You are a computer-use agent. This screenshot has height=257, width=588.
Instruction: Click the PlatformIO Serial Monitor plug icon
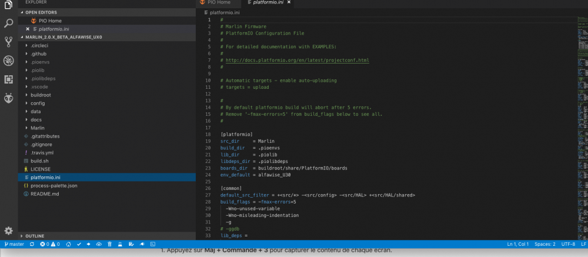(142, 244)
